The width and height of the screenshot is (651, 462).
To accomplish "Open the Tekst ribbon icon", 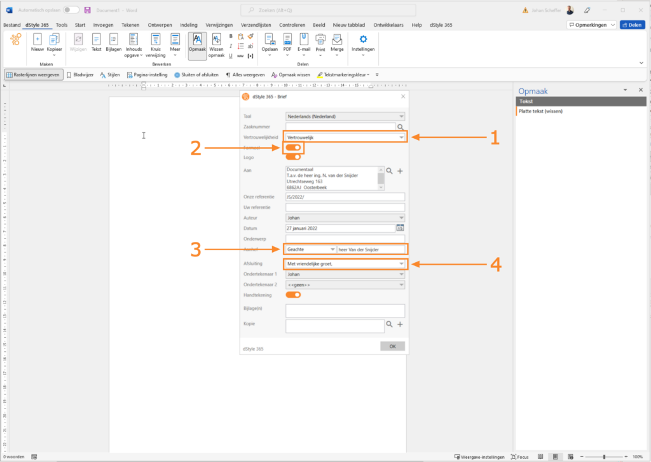I will [97, 39].
